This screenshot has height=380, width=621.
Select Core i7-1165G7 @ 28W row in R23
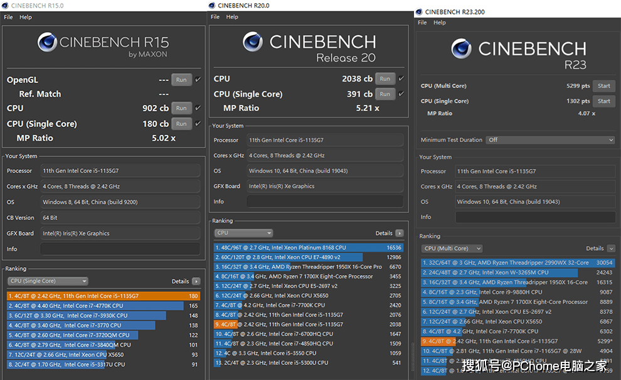click(517, 351)
